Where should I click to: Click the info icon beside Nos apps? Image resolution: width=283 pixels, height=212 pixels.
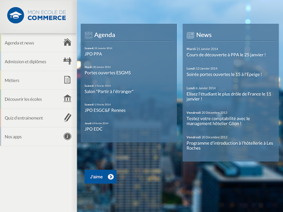coord(67,136)
